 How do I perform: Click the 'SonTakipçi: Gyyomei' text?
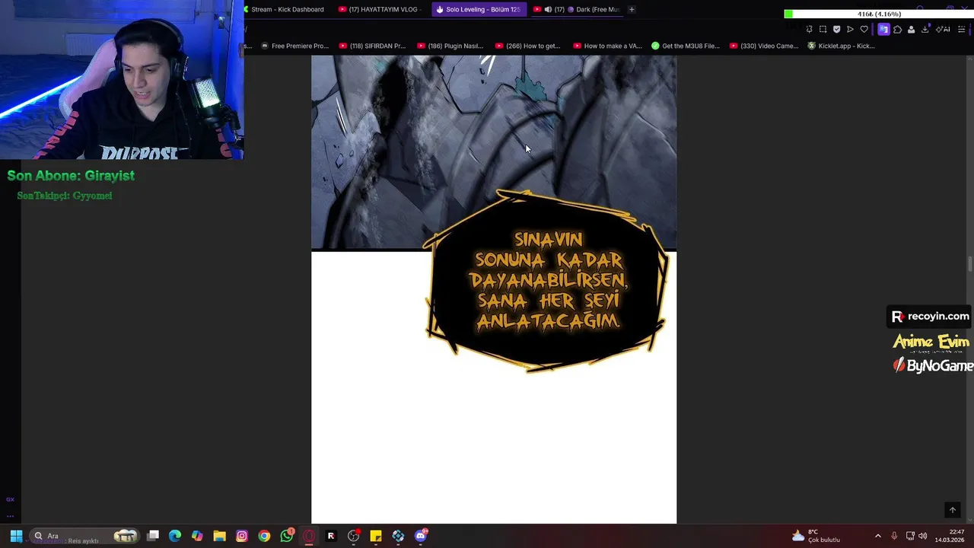(65, 196)
